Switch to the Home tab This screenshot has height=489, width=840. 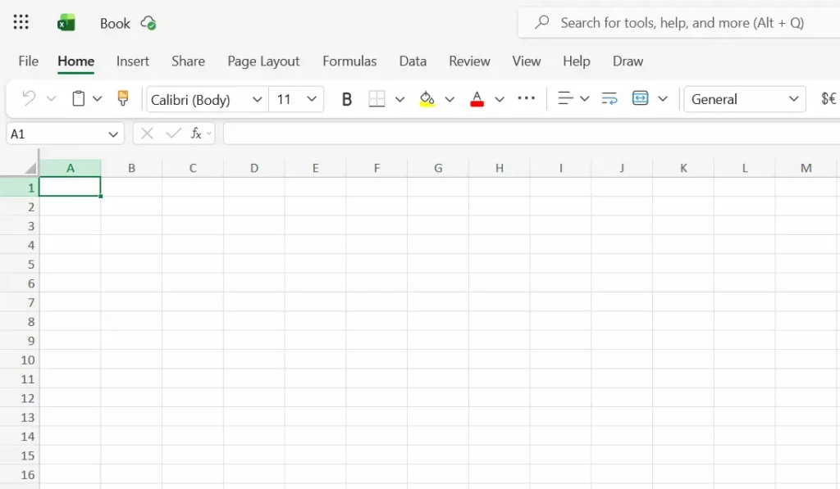(76, 61)
